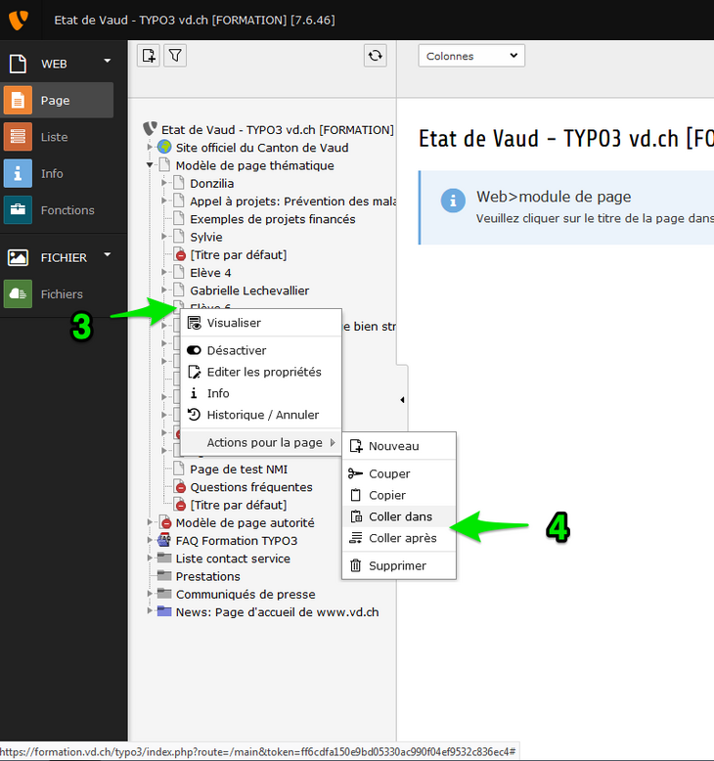Click the TYPO3 logo in top bar
The width and height of the screenshot is (714, 761).
[19, 20]
